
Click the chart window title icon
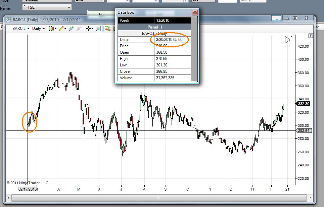click(x=8, y=19)
